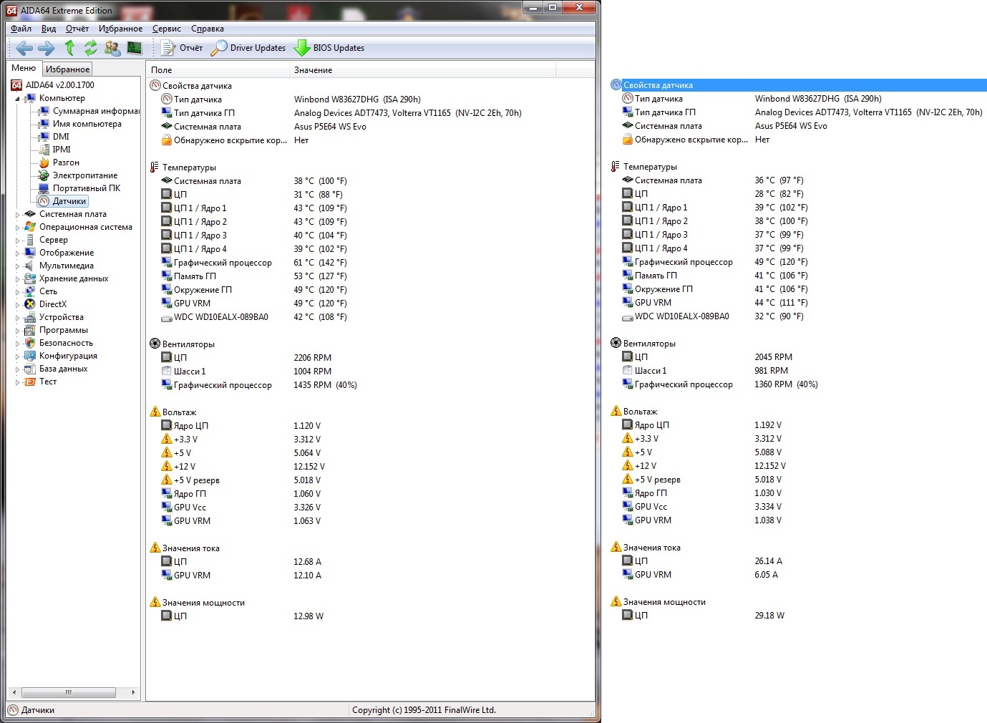987x723 pixels.
Task: Open the Избранное menu in menu bar
Action: pos(120,29)
